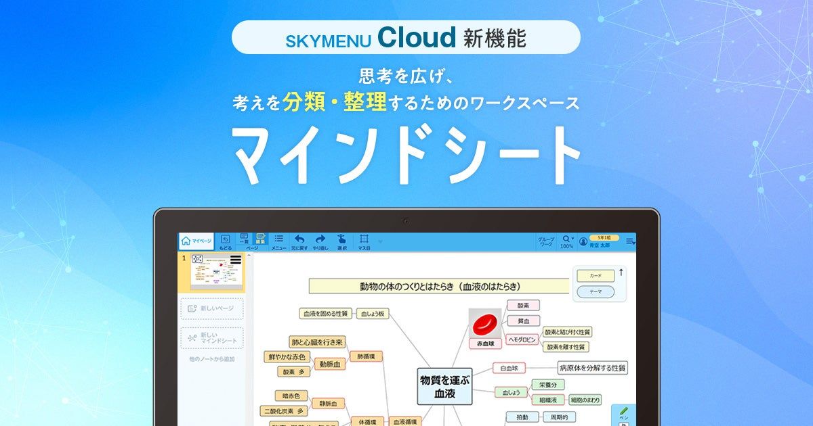Select the 編集 edit page mode
The height and width of the screenshot is (426, 813).
(x=260, y=239)
